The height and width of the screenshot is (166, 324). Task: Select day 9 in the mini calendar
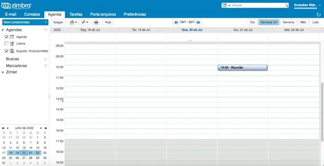tap(44, 143)
